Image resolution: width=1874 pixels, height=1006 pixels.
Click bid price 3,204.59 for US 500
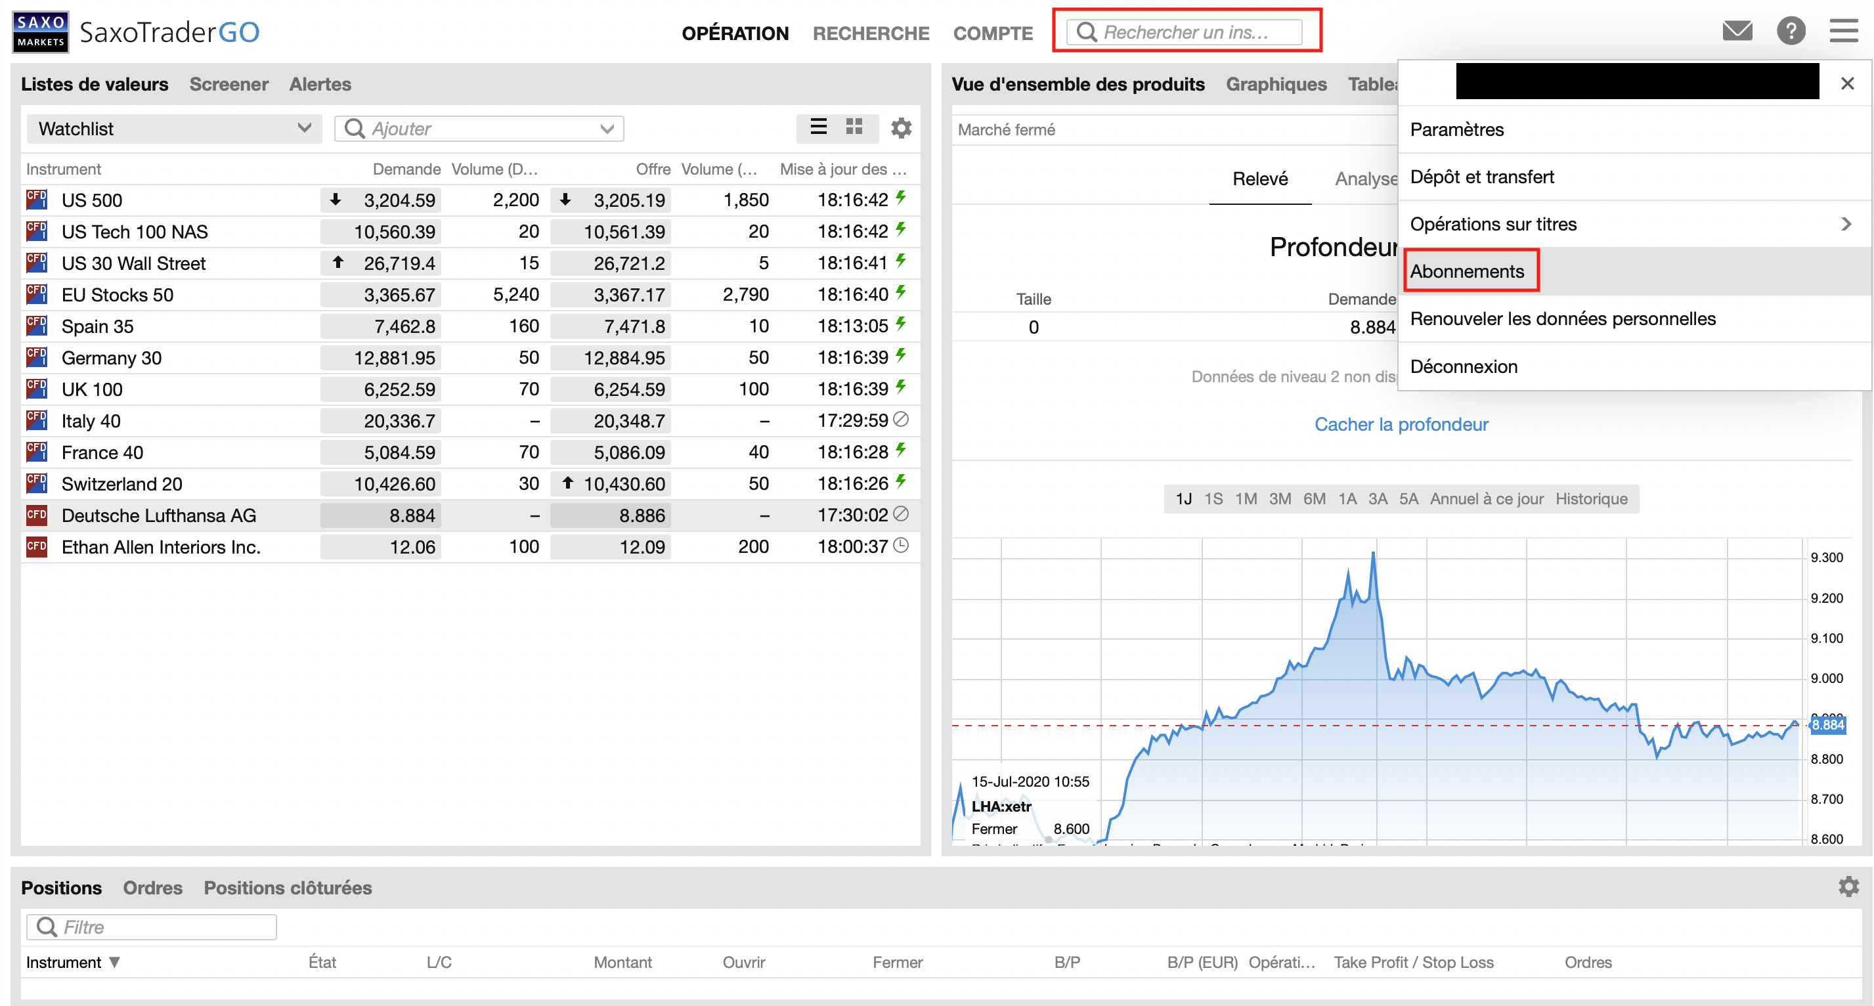[380, 200]
